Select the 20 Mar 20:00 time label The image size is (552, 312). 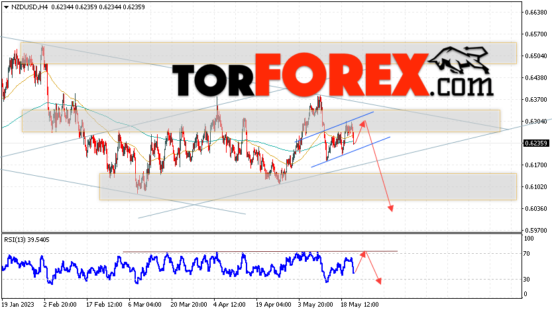(x=189, y=304)
